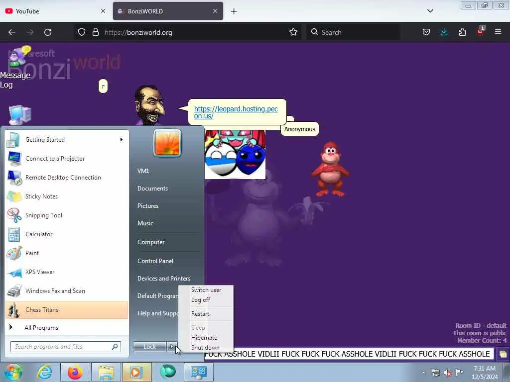510x382 pixels.
Task: Open Windows Media Player taskbar icon
Action: [x=136, y=372]
